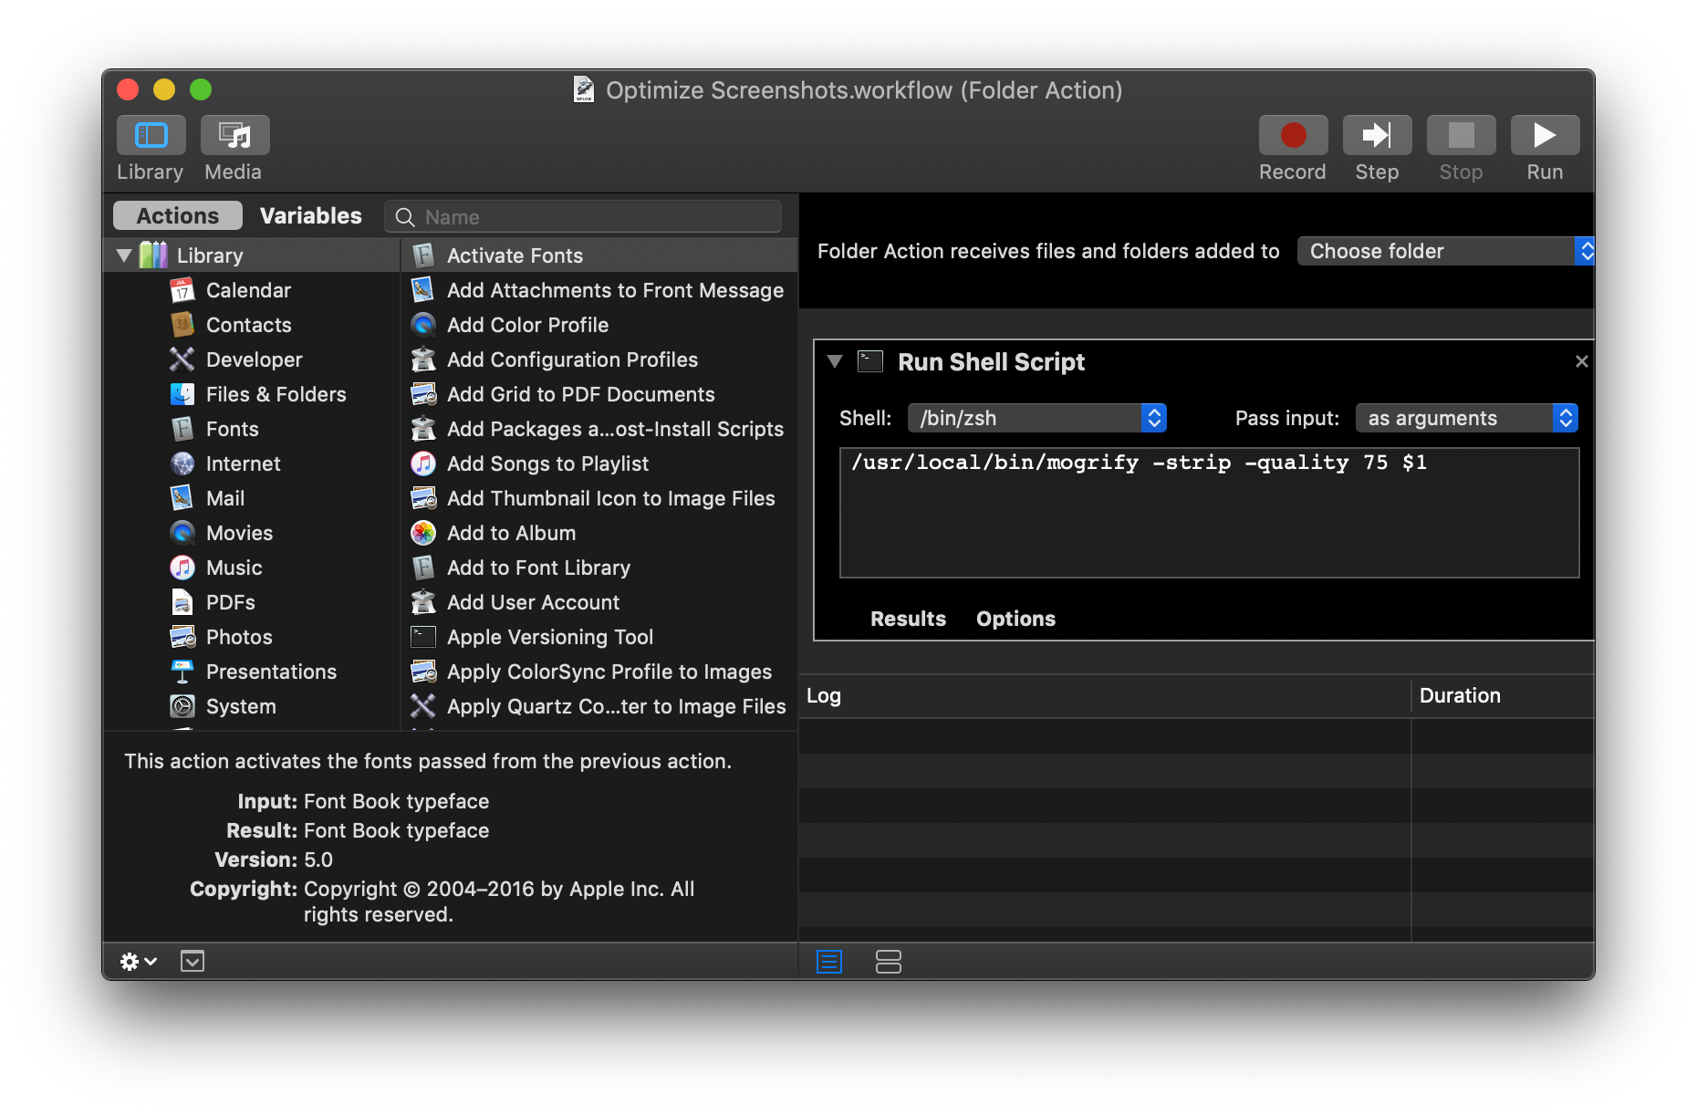Select the Contacts category
This screenshot has height=1115, width=1697.
click(x=248, y=325)
